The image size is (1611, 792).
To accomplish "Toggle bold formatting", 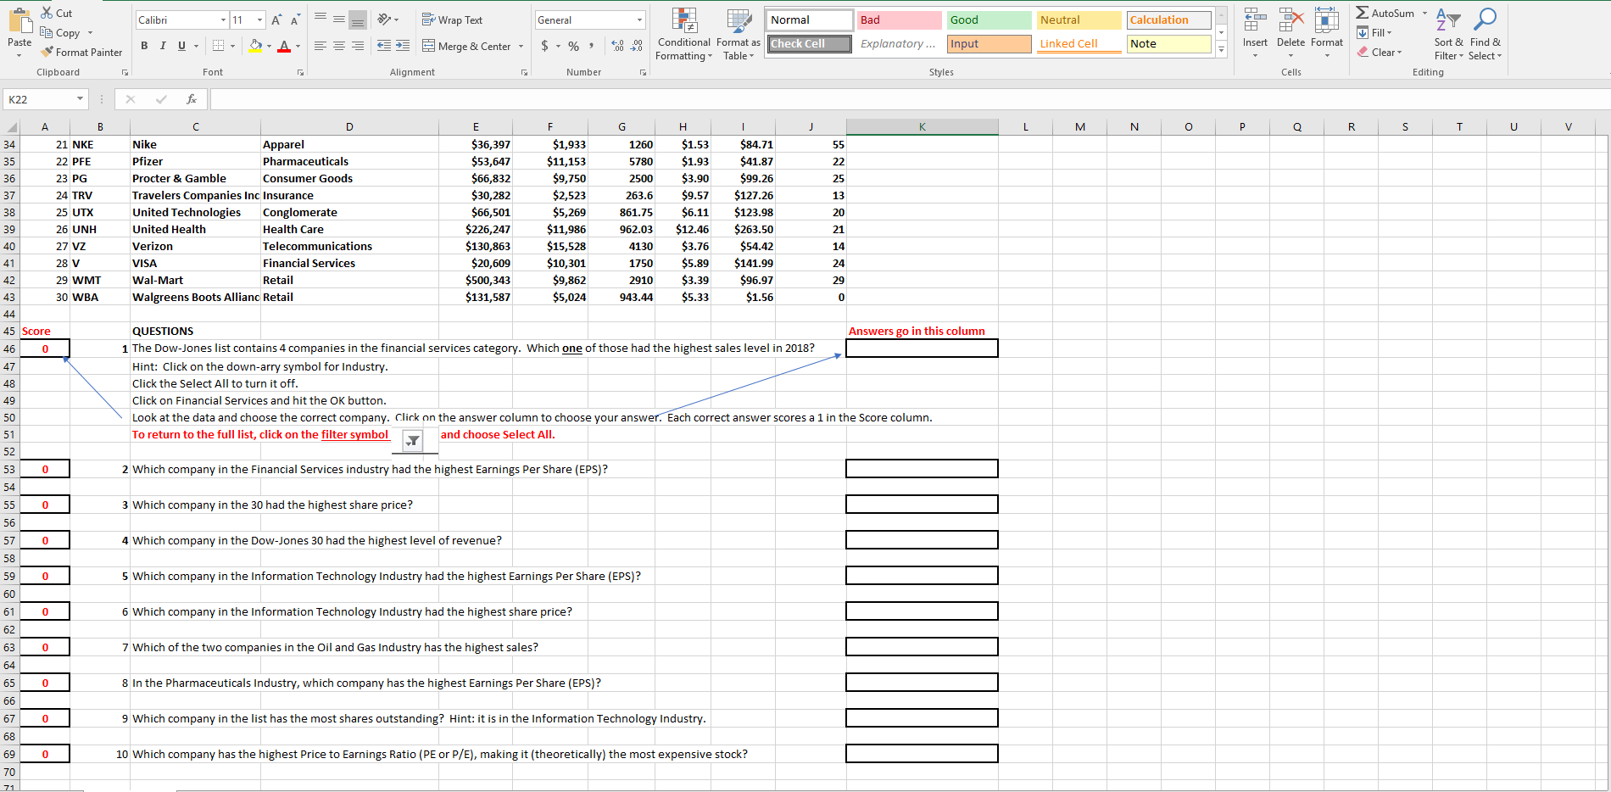I will [x=143, y=46].
